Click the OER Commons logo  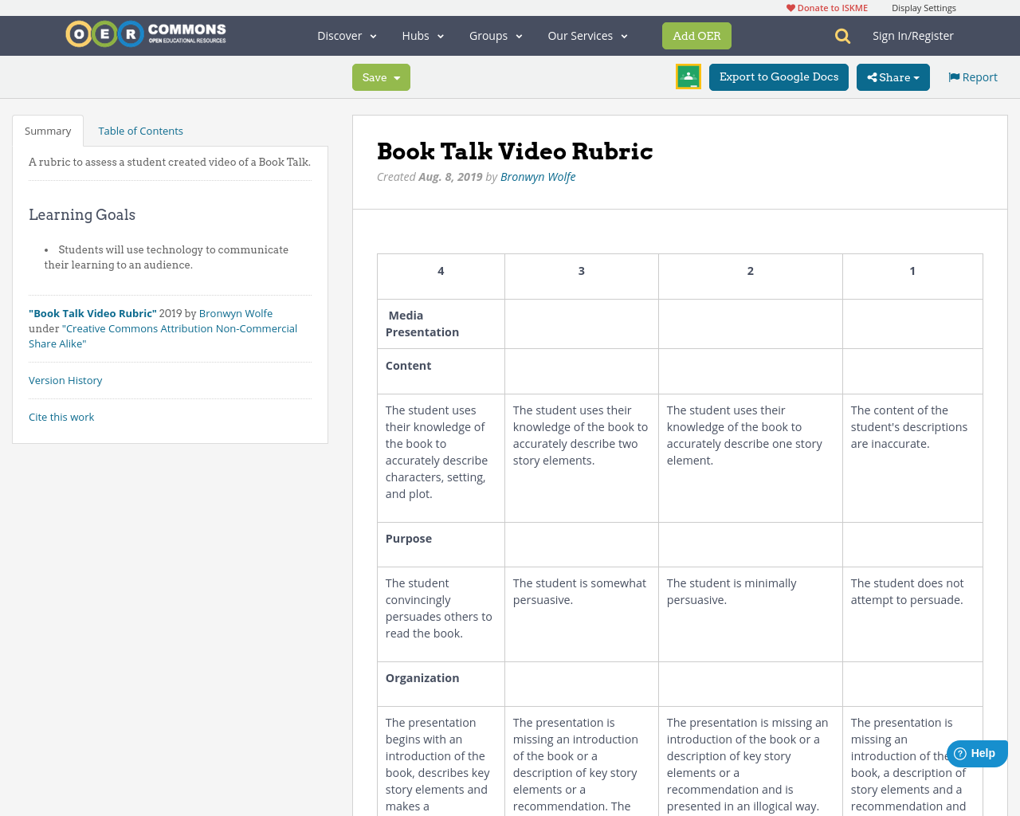click(145, 33)
